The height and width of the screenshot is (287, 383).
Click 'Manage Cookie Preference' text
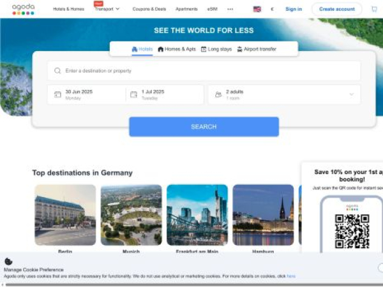[x=34, y=270]
